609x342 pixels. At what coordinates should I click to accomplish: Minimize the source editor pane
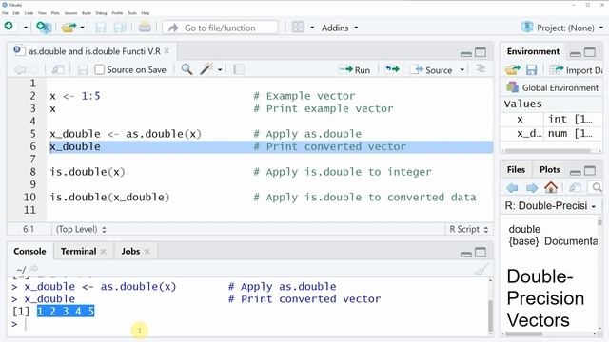tap(465, 53)
